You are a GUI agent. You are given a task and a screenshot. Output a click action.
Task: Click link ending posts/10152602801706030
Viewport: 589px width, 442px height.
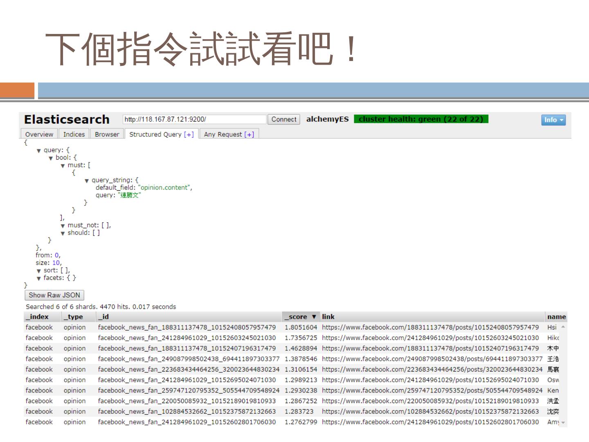pyautogui.click(x=430, y=422)
